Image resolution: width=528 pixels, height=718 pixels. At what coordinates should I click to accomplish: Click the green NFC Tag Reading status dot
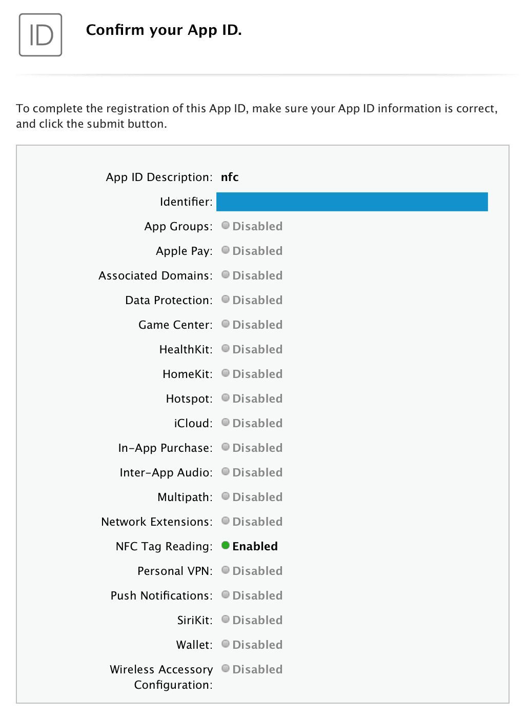[x=226, y=545]
